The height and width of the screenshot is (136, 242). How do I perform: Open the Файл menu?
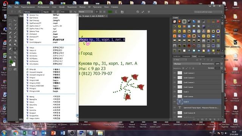tap(17, 7)
